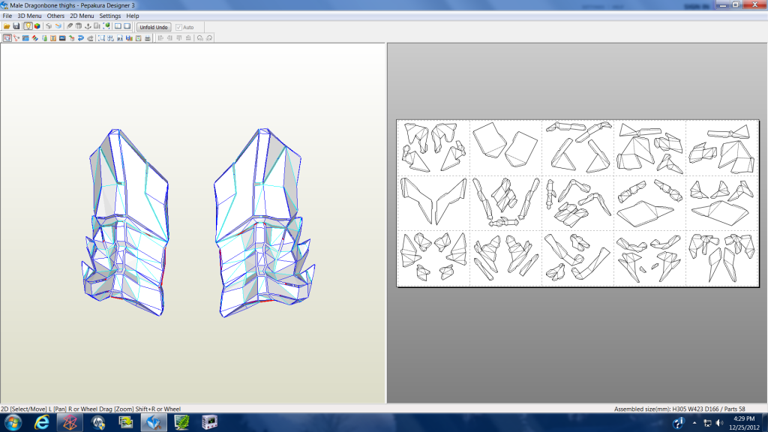
Task: Select the right thigh 3D model
Action: click(263, 222)
